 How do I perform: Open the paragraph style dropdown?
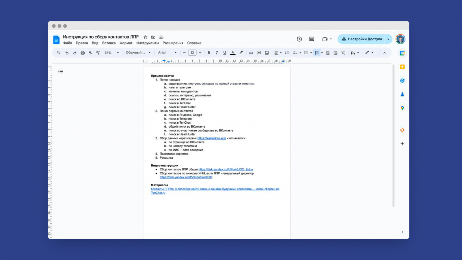[x=138, y=53]
